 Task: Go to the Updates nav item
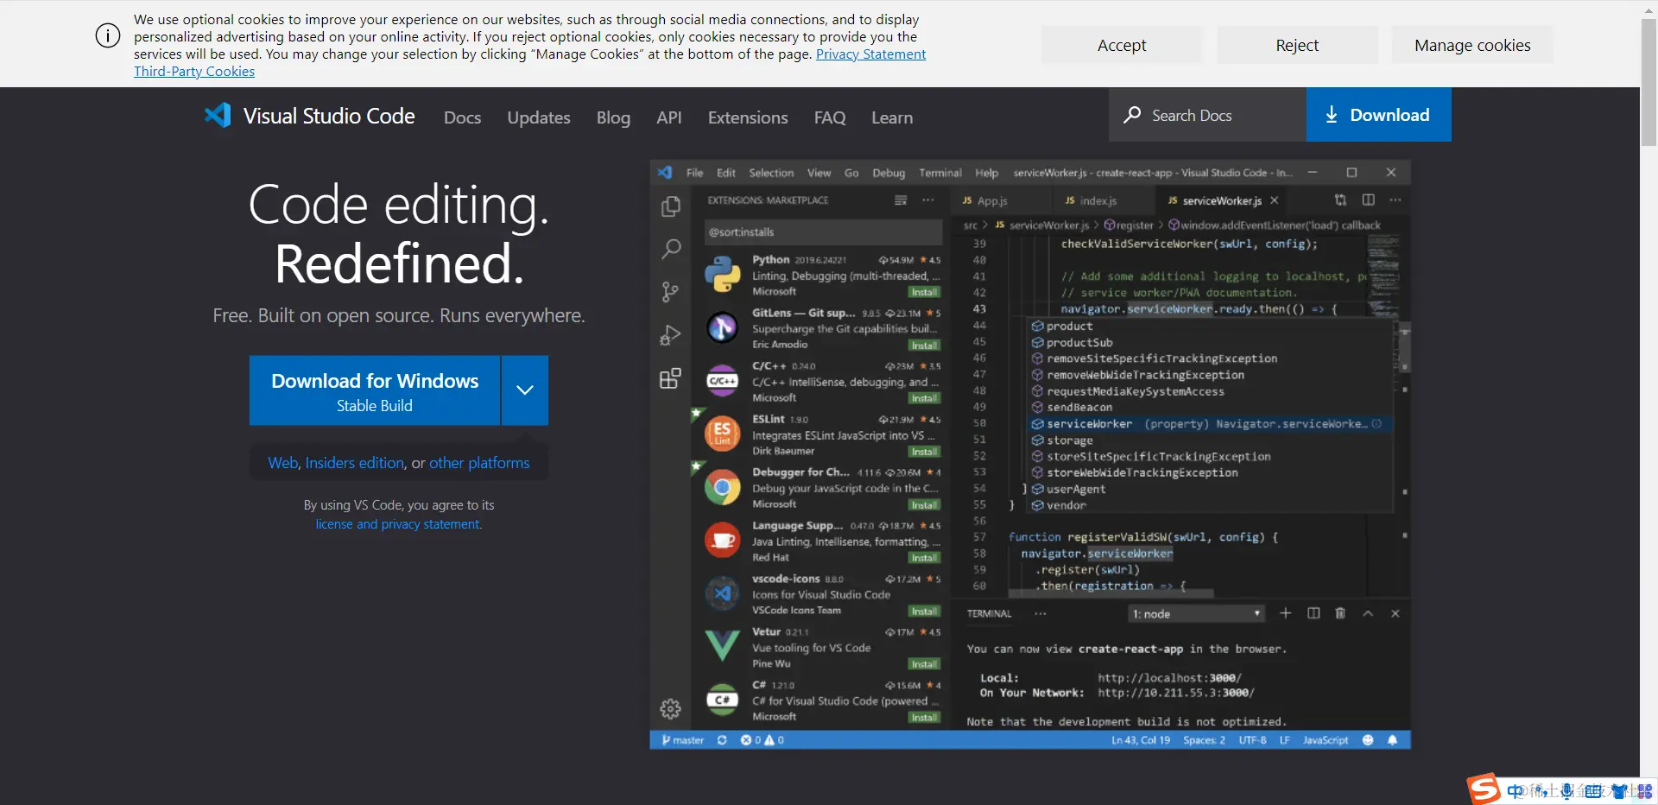coord(539,117)
